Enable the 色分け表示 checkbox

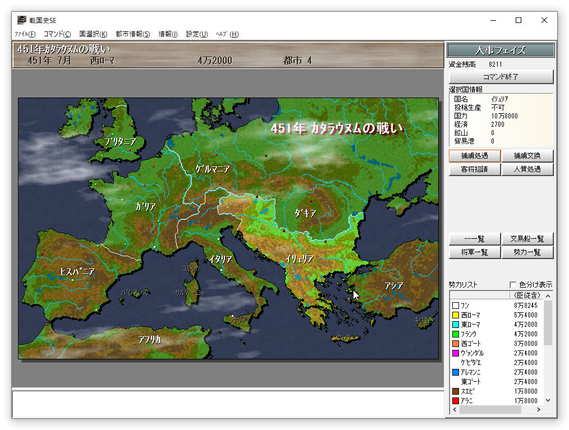click(513, 284)
